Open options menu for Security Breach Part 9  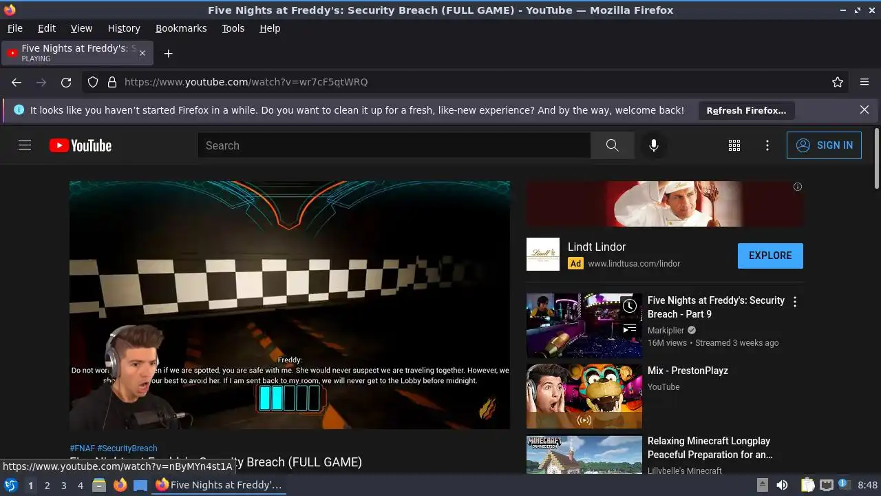(795, 302)
